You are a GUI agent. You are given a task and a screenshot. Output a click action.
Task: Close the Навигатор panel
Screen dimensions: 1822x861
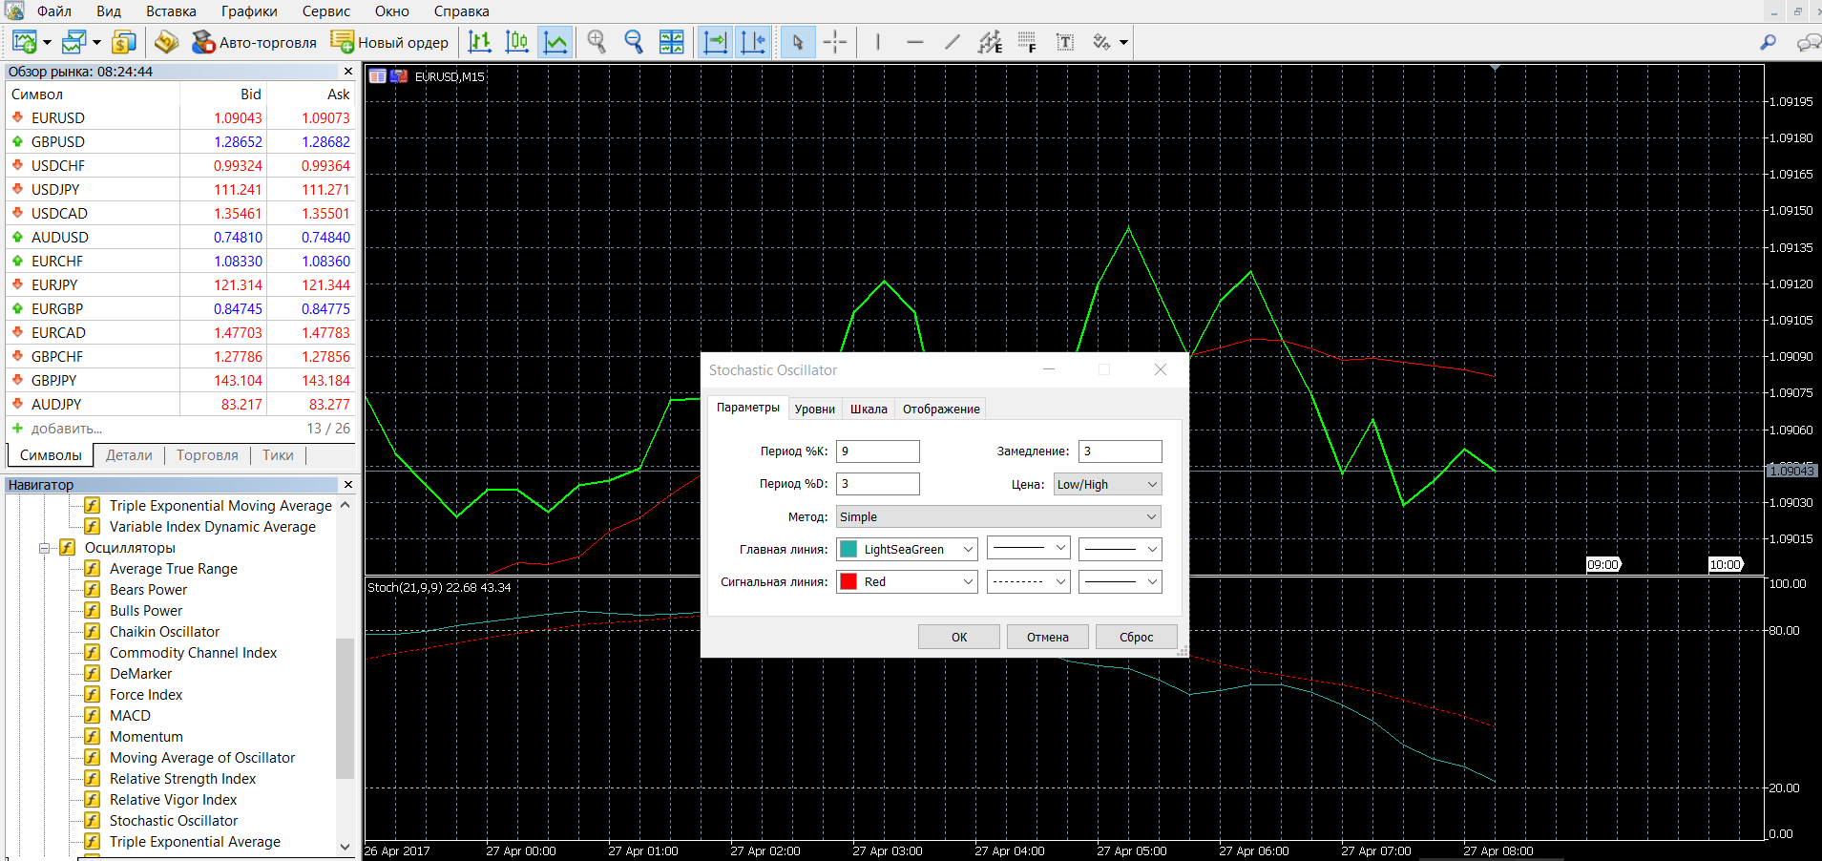click(x=347, y=485)
